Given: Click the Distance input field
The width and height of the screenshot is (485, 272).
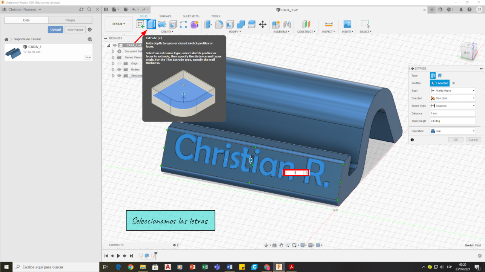Looking at the screenshot, I should coord(453,113).
